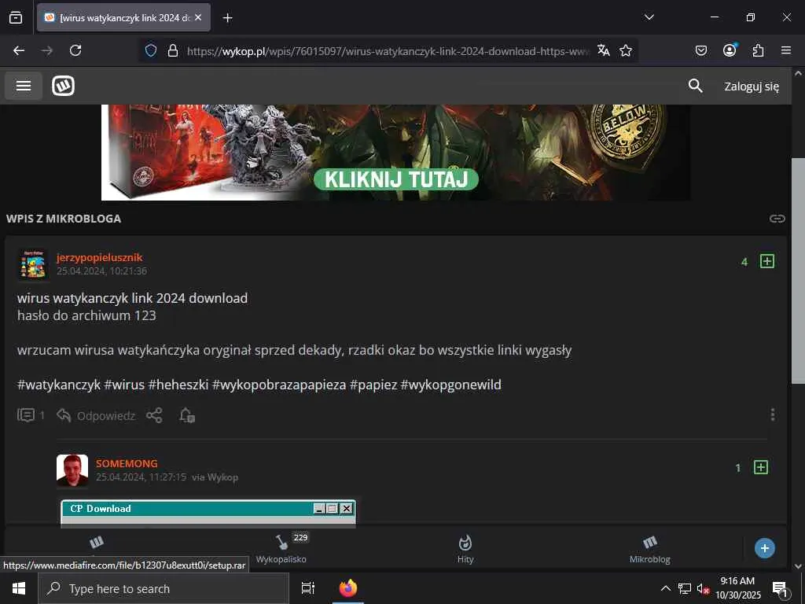
Task: Bookmark this page with star icon
Action: point(625,50)
